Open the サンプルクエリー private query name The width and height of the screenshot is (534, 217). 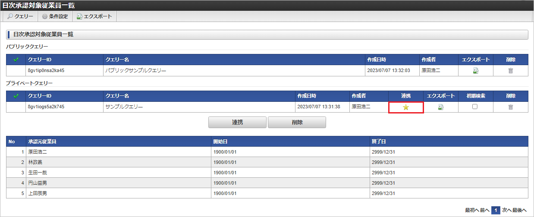[124, 107]
